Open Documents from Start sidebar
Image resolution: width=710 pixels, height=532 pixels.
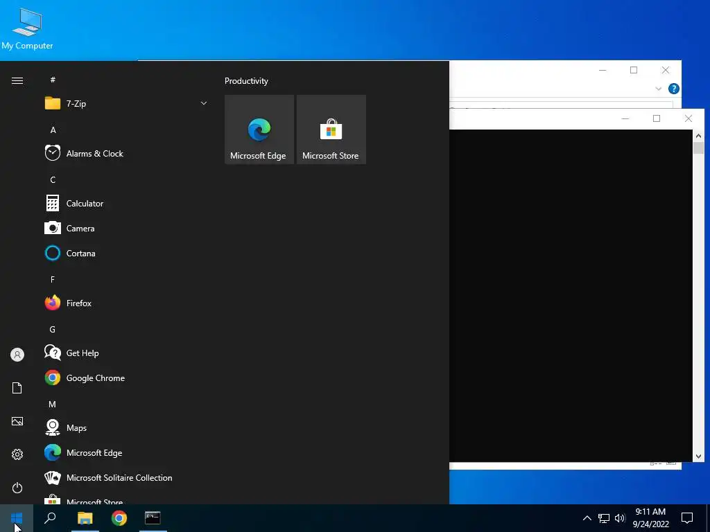(x=17, y=388)
